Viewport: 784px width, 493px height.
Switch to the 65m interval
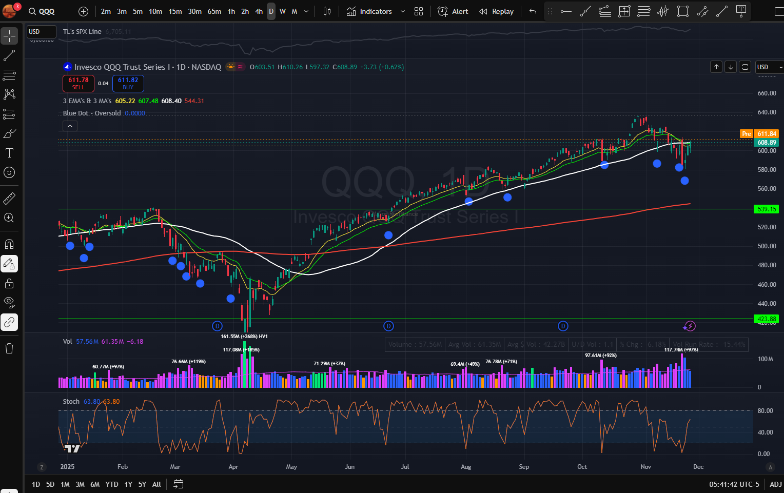[214, 11]
